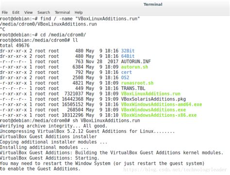The height and width of the screenshot is (175, 230).
Task: Click the 'Building the VirtualBox Guest Additions kernel modules' line
Action: pyautogui.click(x=112, y=152)
